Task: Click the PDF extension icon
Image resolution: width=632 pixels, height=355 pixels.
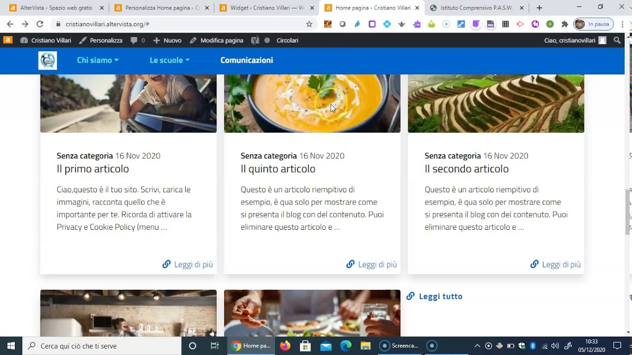Action: (490, 24)
